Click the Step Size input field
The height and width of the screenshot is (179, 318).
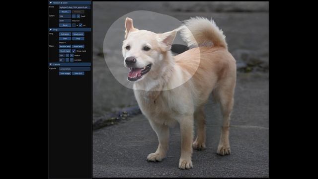(65, 21)
